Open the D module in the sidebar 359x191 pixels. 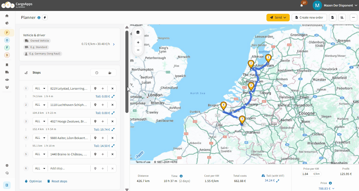tap(7, 55)
